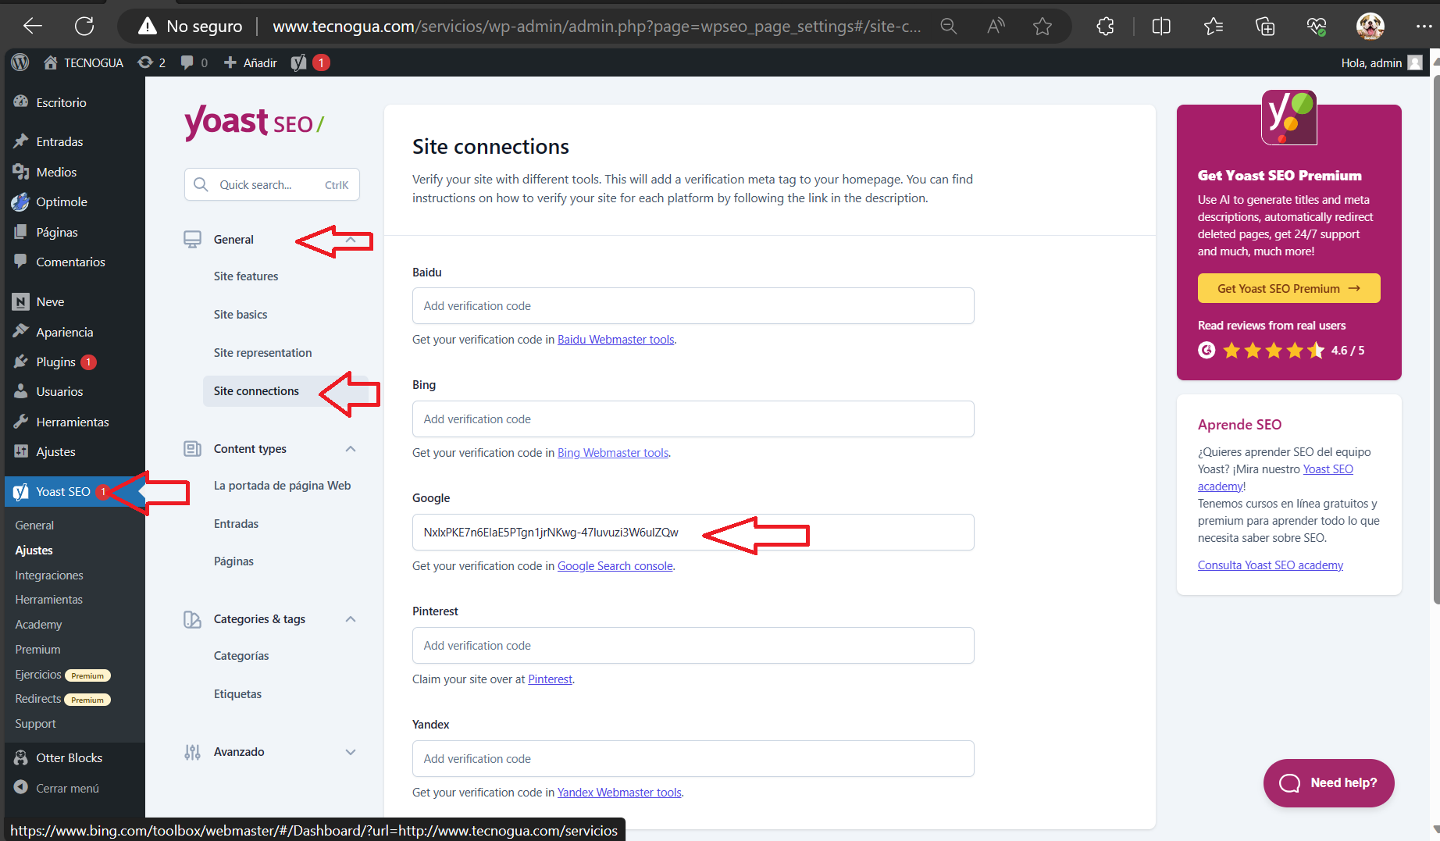Screen dimensions: 1440x841
Task: Click Get Yoast SEO Premium button
Action: [x=1289, y=288]
